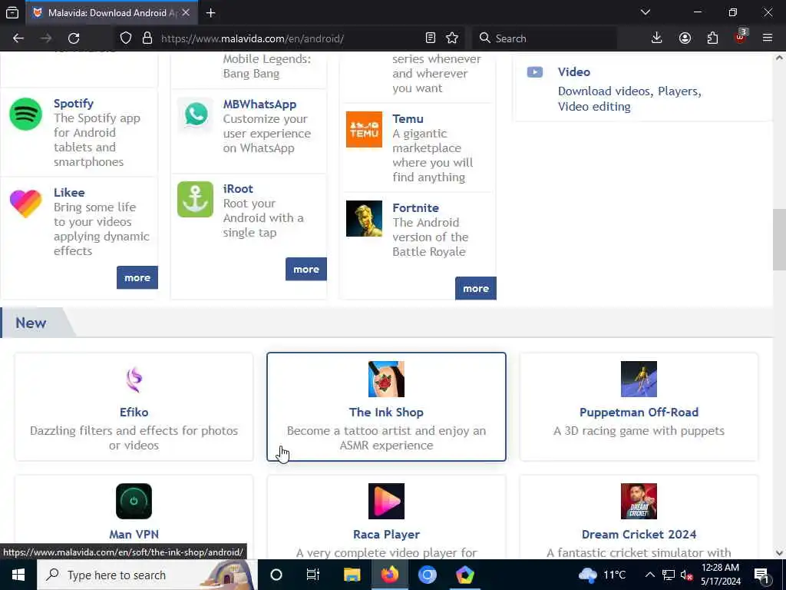Viewport: 786px width, 590px height.
Task: Open The Ink Shop title link
Action: [x=386, y=412]
